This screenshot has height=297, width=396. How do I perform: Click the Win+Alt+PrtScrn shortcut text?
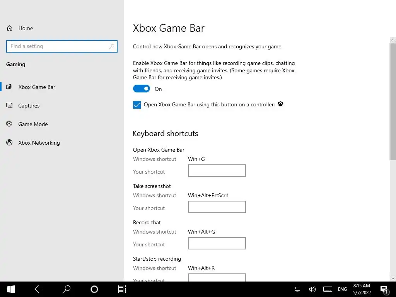click(x=208, y=195)
